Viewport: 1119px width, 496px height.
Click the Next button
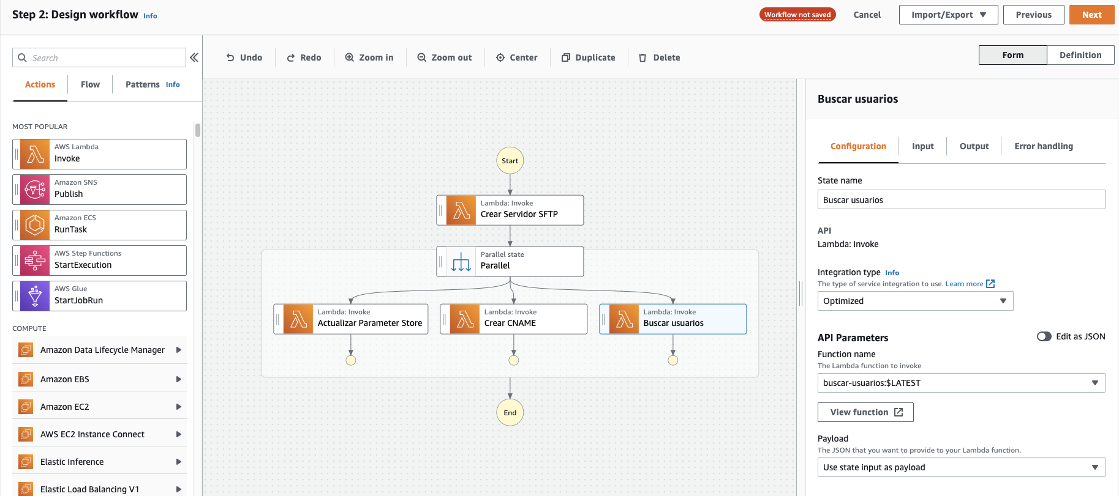[1091, 15]
